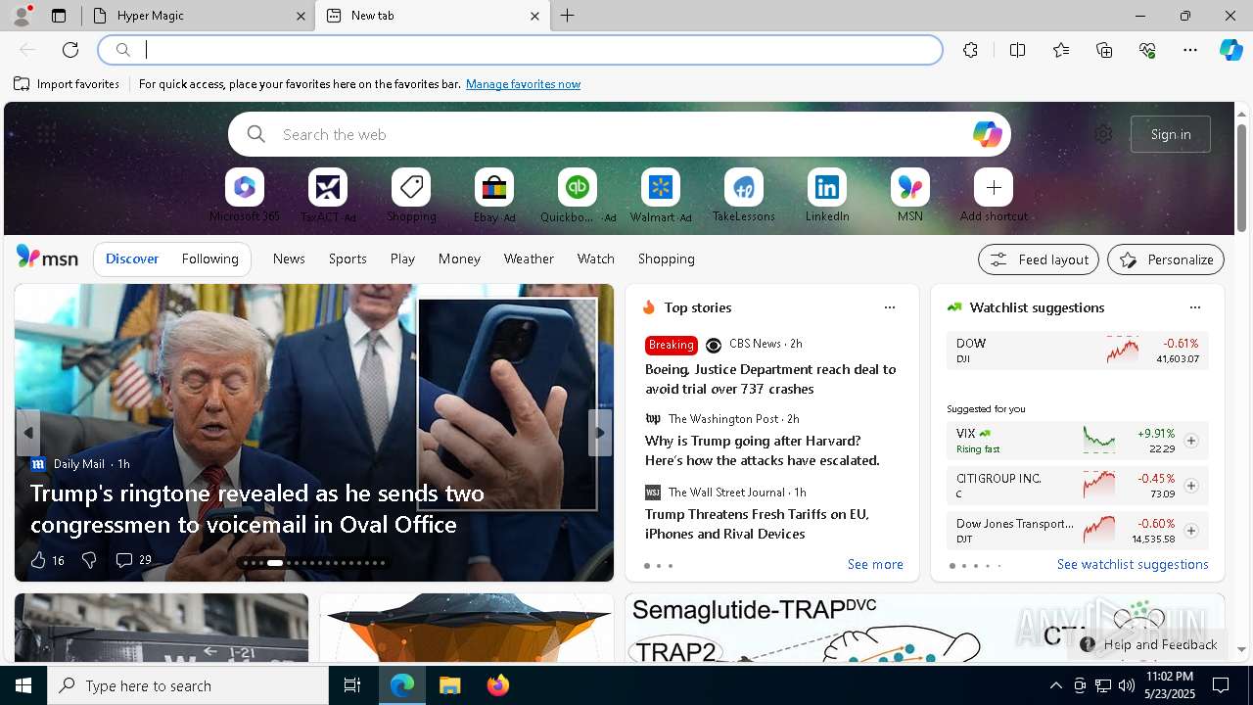Open the volume control in system tray
Image resolution: width=1253 pixels, height=705 pixels.
click(x=1126, y=685)
